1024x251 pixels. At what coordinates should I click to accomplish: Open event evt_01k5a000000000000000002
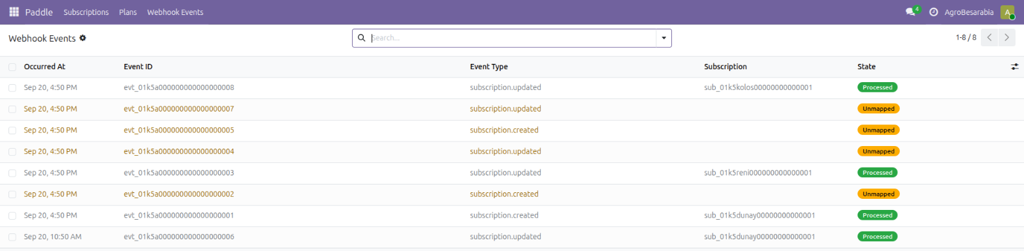[x=179, y=194]
